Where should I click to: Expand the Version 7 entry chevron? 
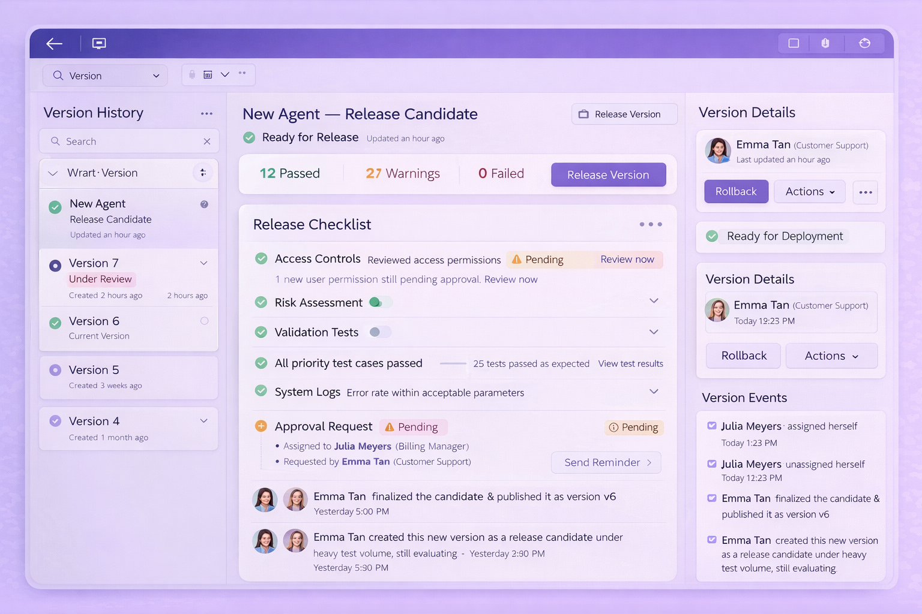203,263
